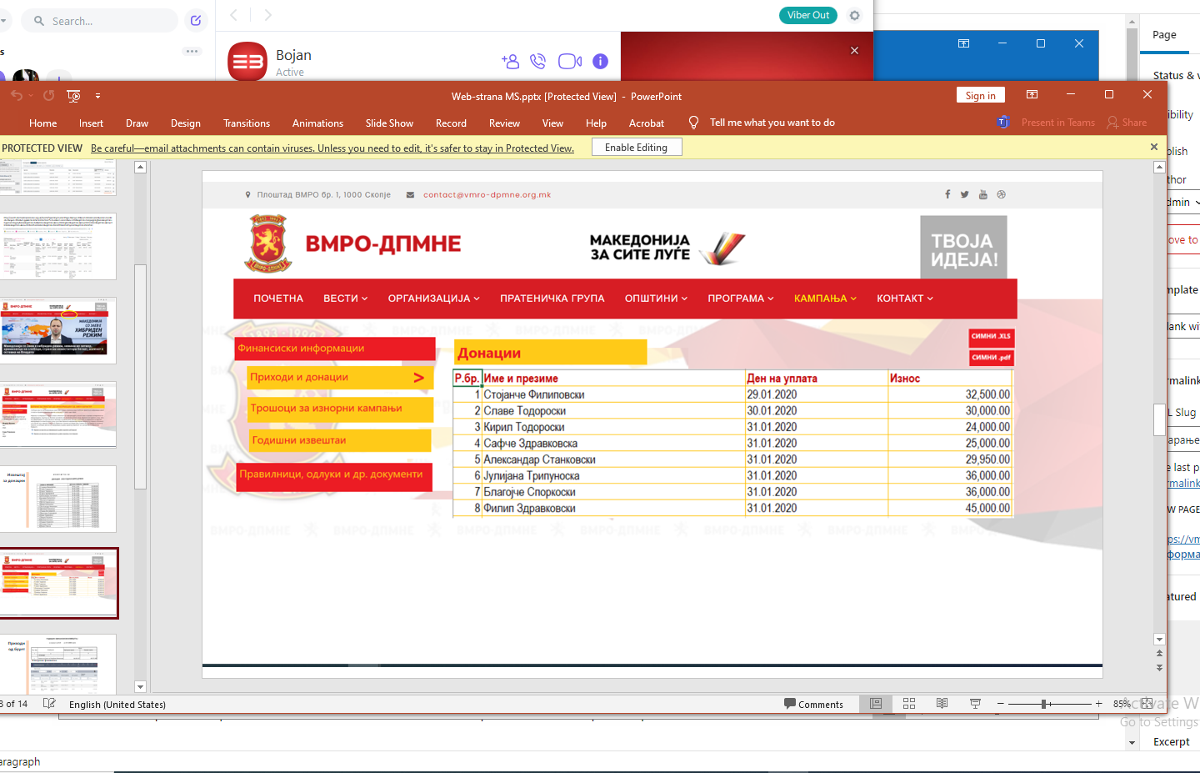Open the Insert ribbon tab
This screenshot has height=773, width=1200.
click(92, 123)
